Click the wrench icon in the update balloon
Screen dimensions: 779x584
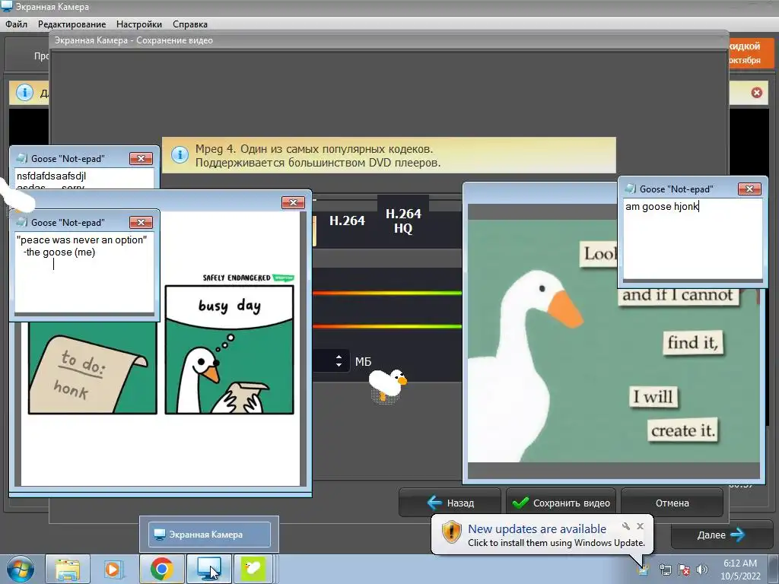tap(626, 526)
